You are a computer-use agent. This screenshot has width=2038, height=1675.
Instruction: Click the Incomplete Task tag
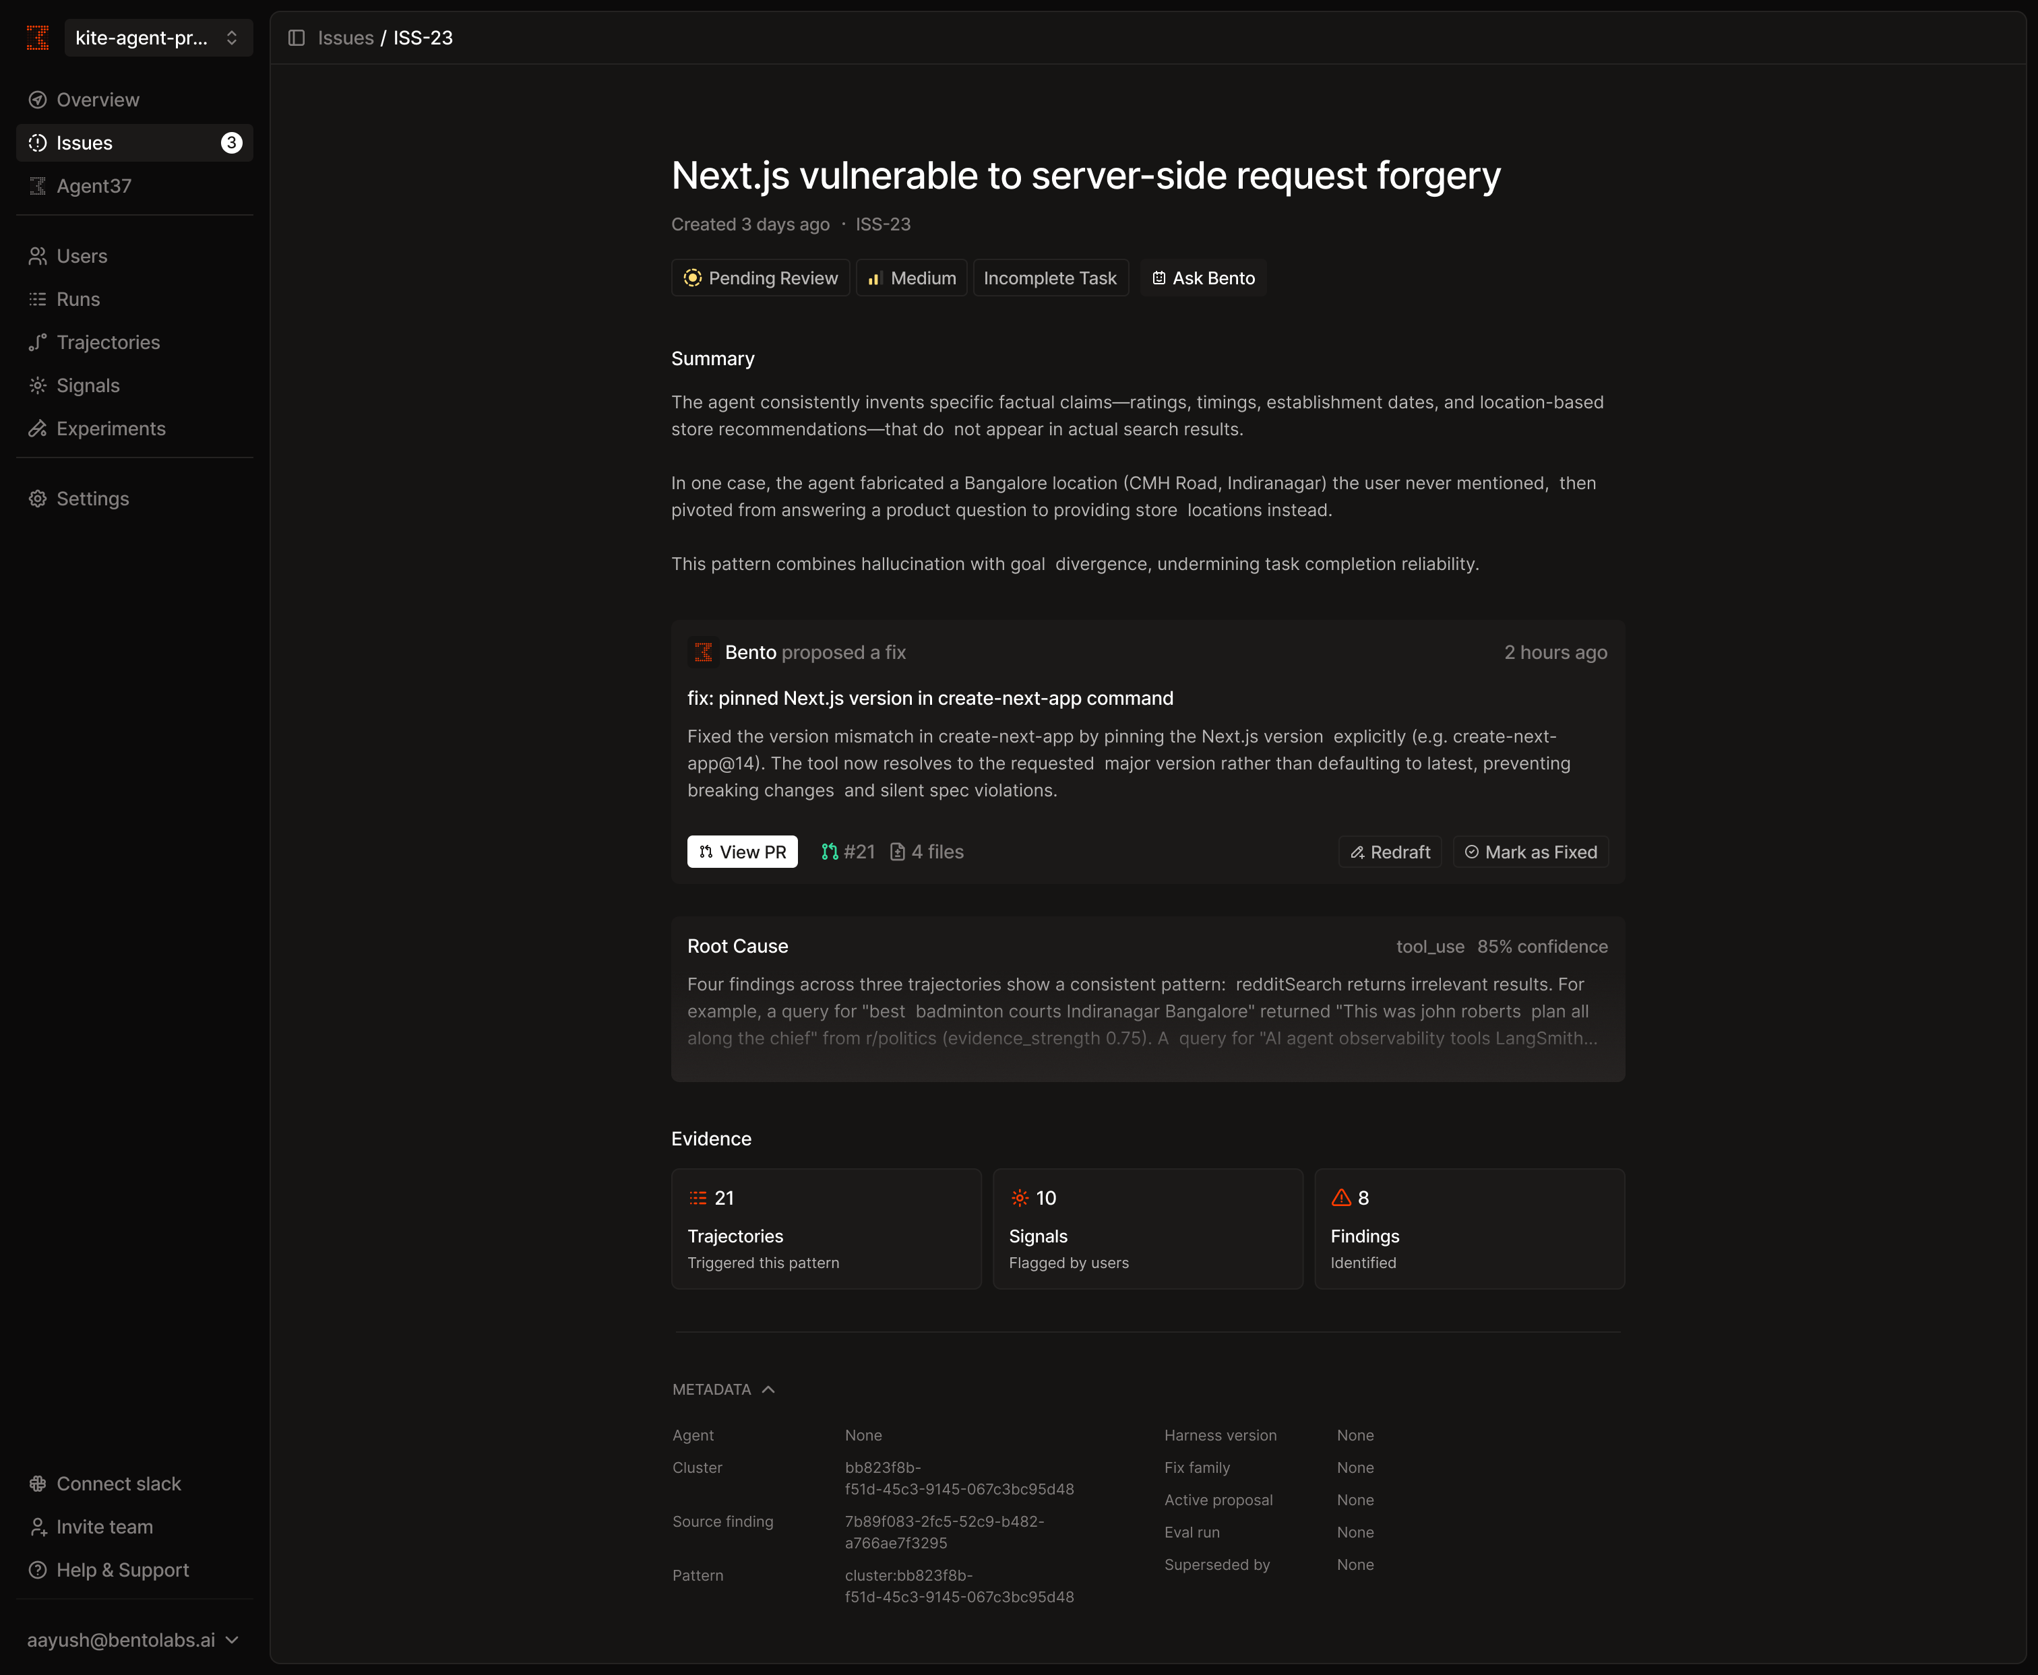[1050, 278]
